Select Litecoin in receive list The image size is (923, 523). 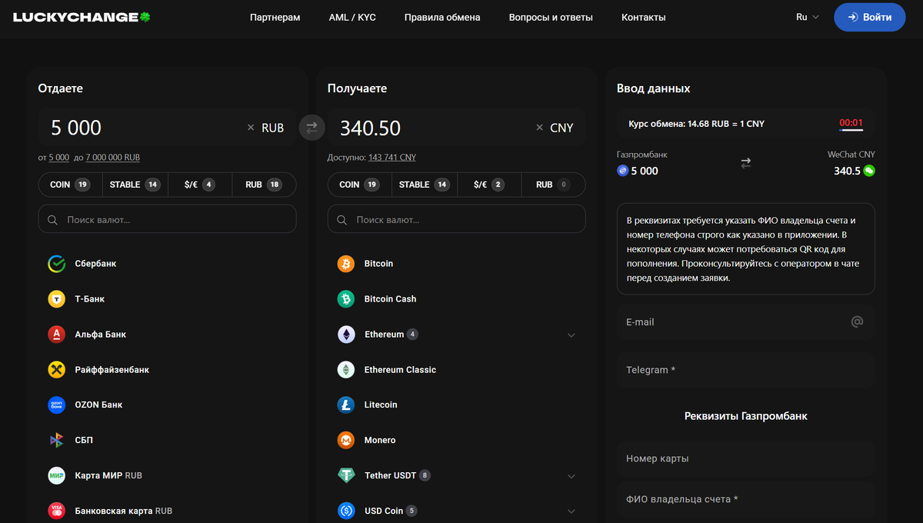(457, 405)
